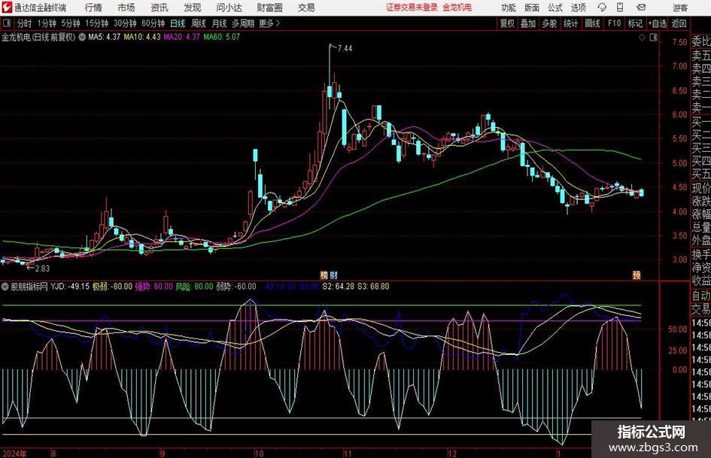Open the 公式 menu
Viewport: 711px width, 458px height.
(x=555, y=8)
